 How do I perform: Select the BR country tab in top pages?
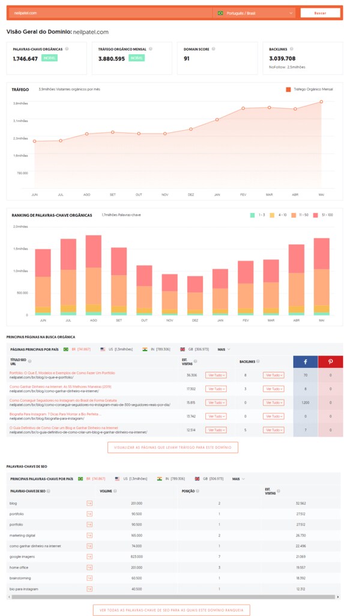pos(76,350)
